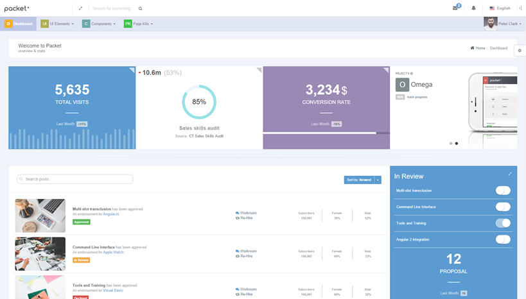Click the first carousel dot in Projects card
This screenshot has height=299, width=526.
(x=451, y=144)
